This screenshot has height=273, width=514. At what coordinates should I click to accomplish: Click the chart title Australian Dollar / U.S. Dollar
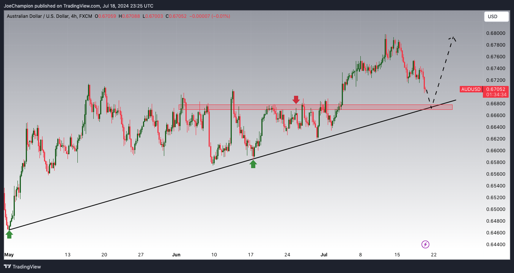pyautogui.click(x=38, y=16)
